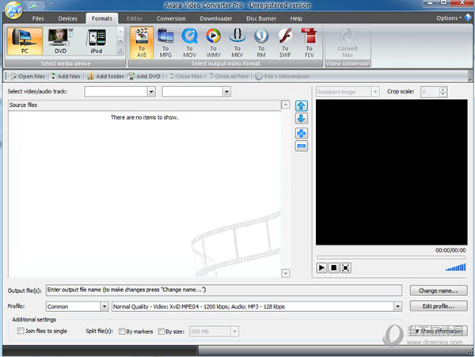Expand the Options menu arrow
Screen dimensions: 475x357
coord(460,18)
